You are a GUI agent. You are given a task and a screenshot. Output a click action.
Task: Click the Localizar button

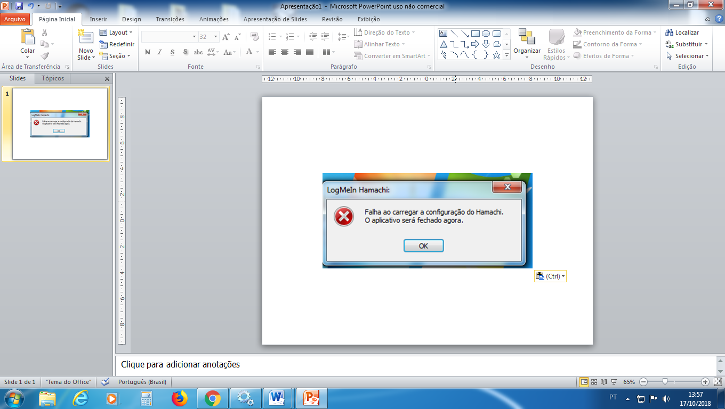[x=682, y=32]
